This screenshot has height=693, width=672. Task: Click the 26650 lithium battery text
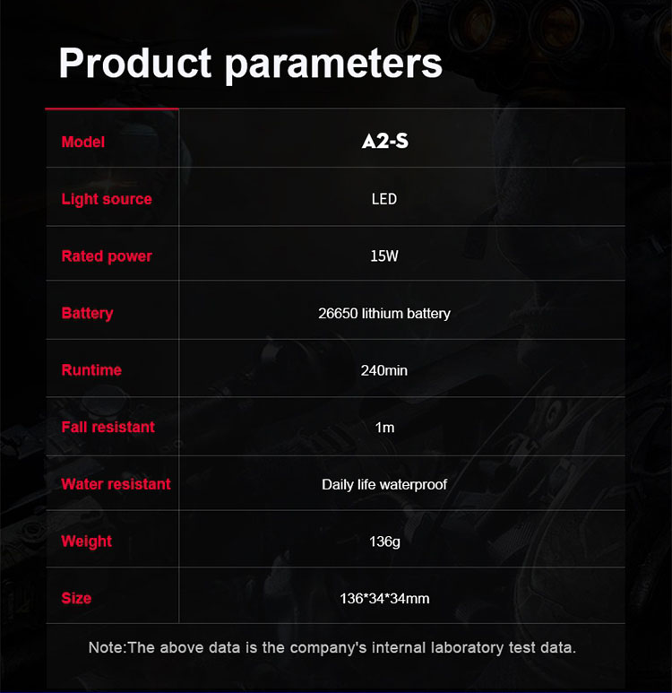coord(384,314)
